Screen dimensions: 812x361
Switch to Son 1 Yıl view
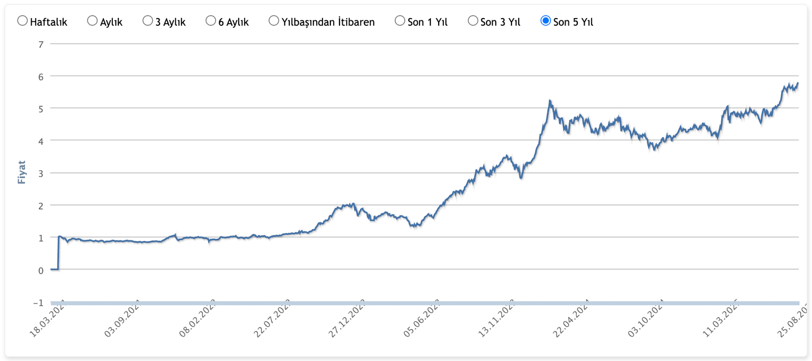point(399,20)
